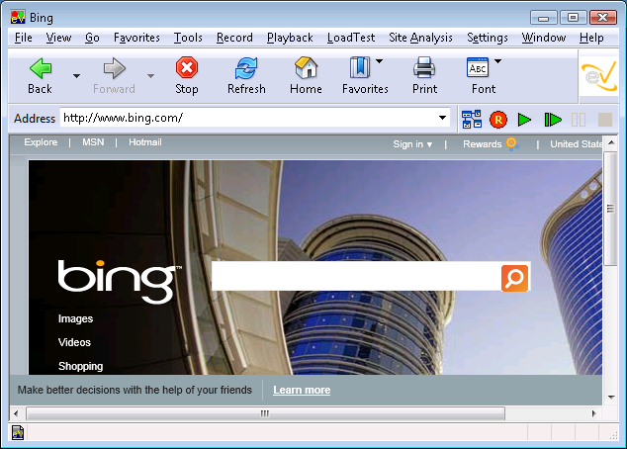Open the site map diagram icon

tap(472, 119)
